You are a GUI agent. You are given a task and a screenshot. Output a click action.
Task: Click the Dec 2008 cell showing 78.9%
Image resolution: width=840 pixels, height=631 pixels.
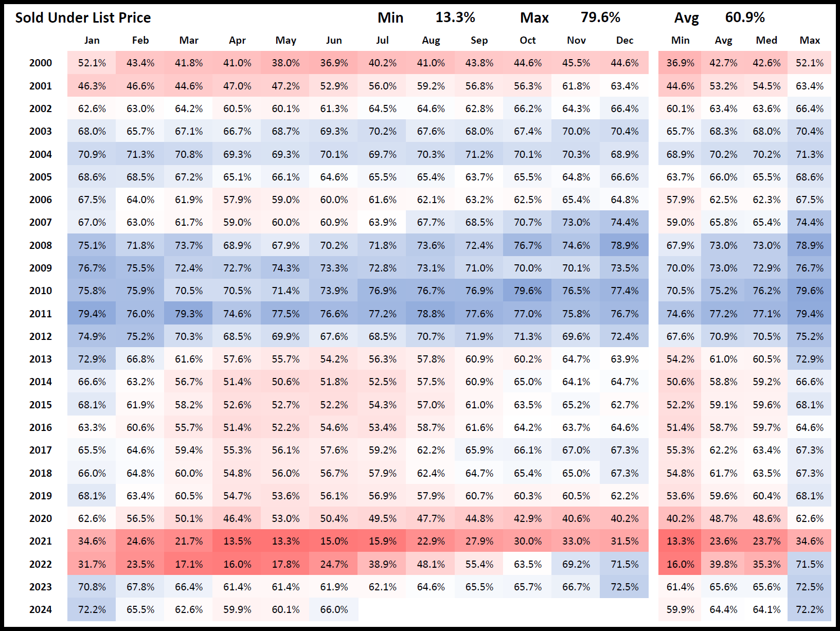click(x=624, y=246)
